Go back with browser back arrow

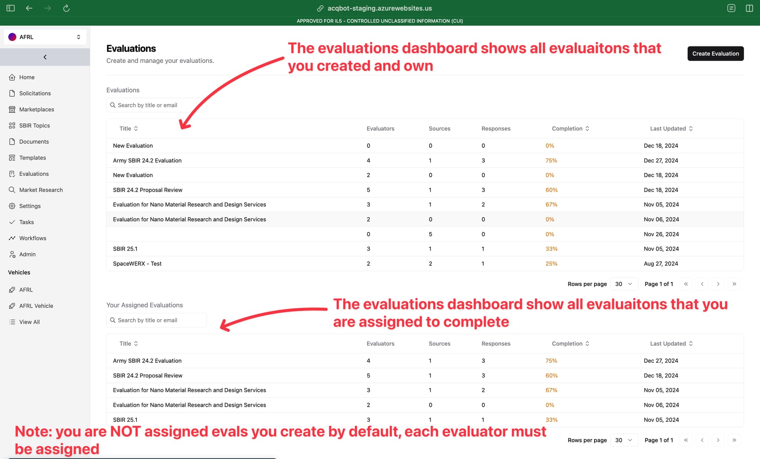coord(29,8)
